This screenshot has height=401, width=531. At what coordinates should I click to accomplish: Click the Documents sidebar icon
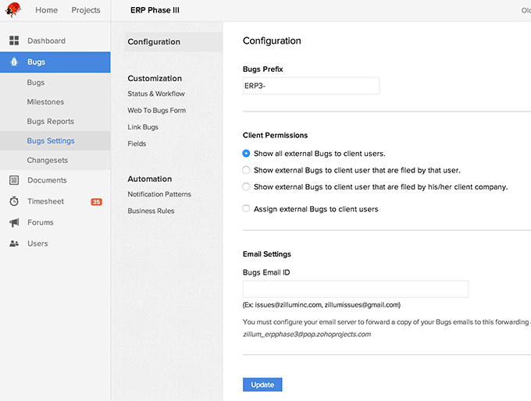[14, 180]
